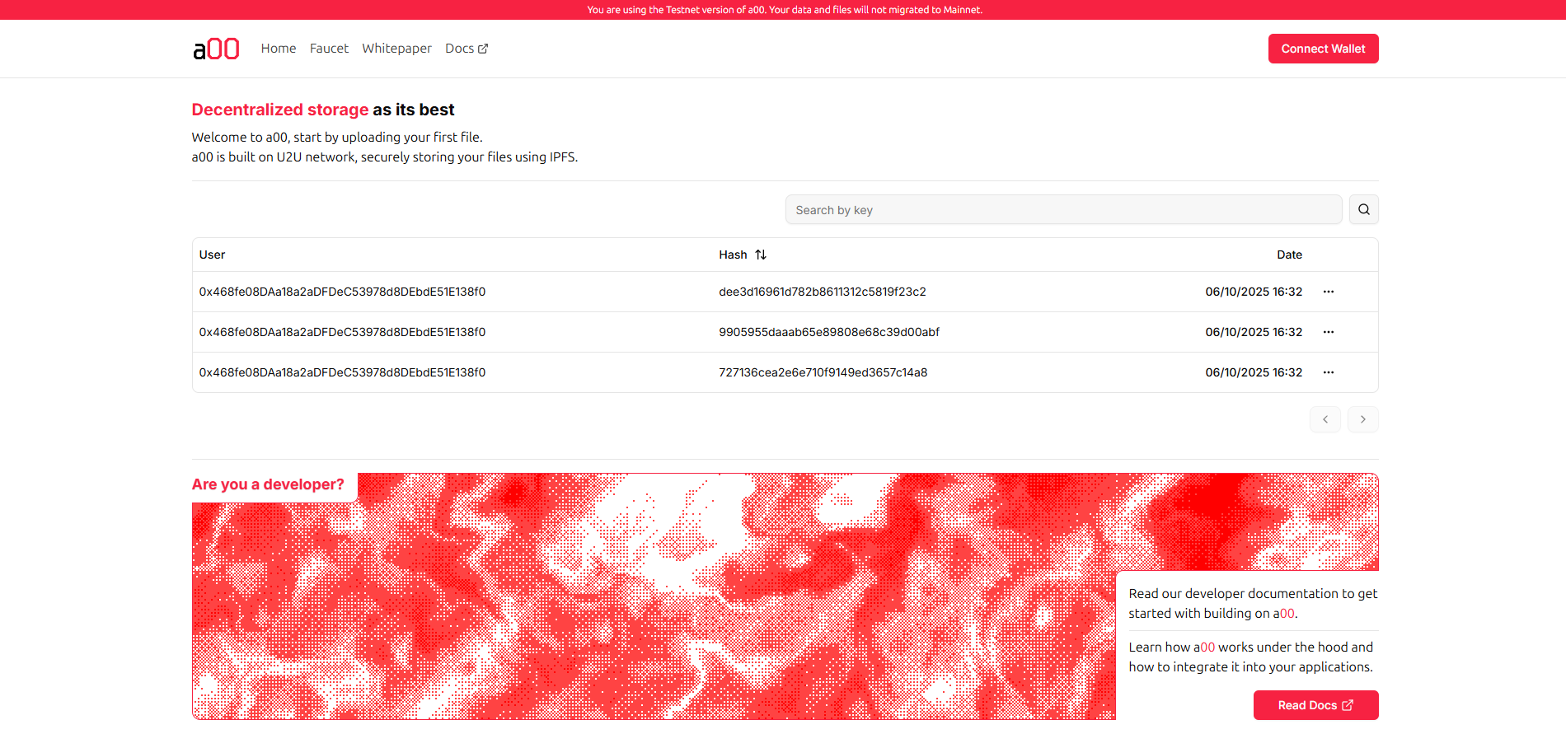
Task: Click the Hash column header
Action: (x=733, y=255)
